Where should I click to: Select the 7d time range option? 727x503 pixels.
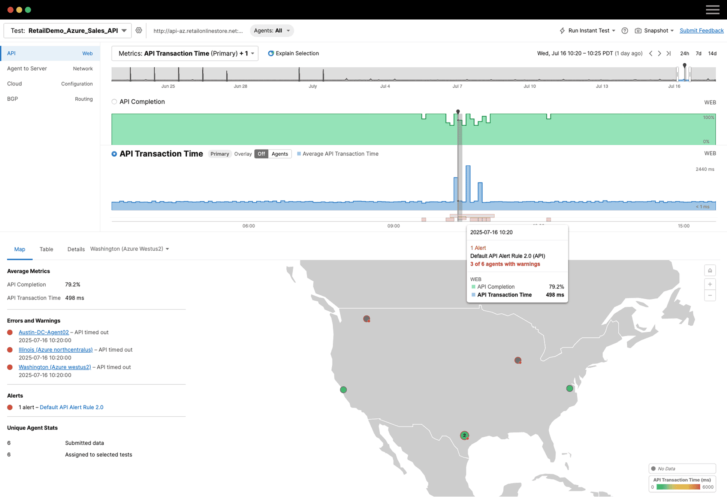pyautogui.click(x=698, y=53)
